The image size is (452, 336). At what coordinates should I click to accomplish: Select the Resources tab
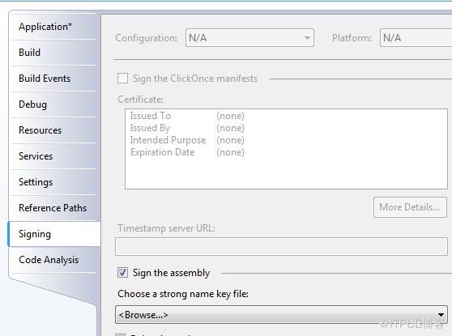pyautogui.click(x=54, y=130)
